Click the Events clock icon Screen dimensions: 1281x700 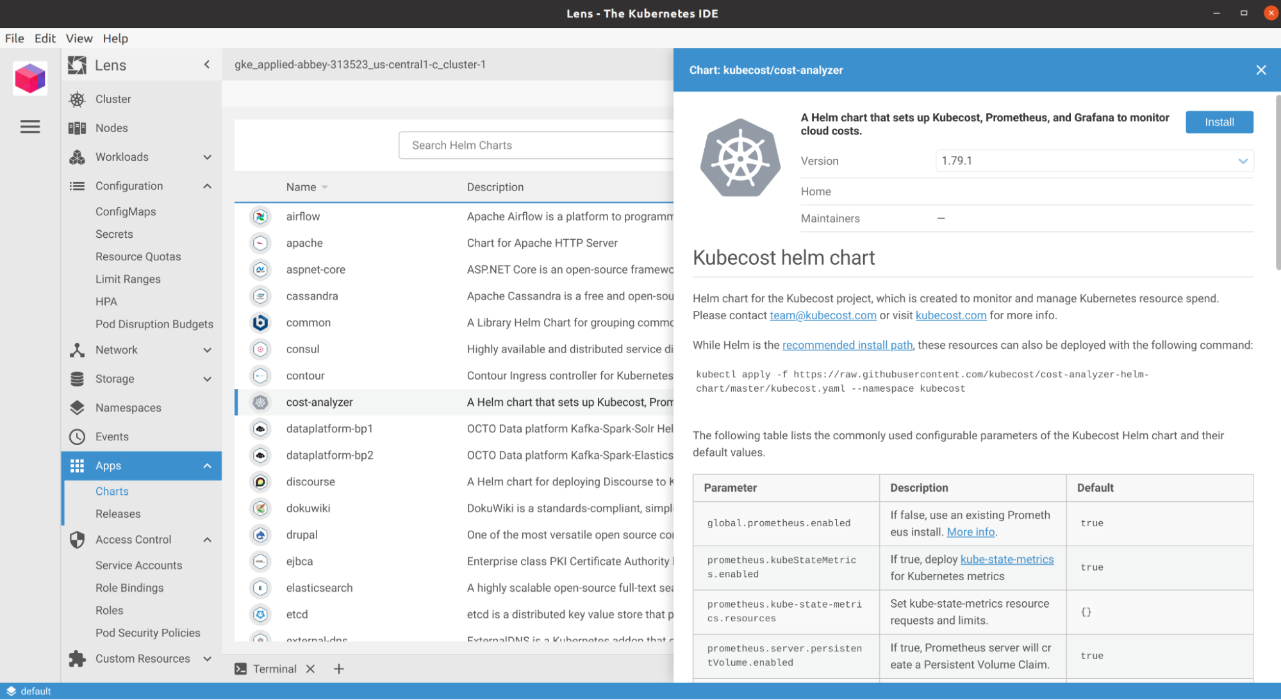click(77, 437)
